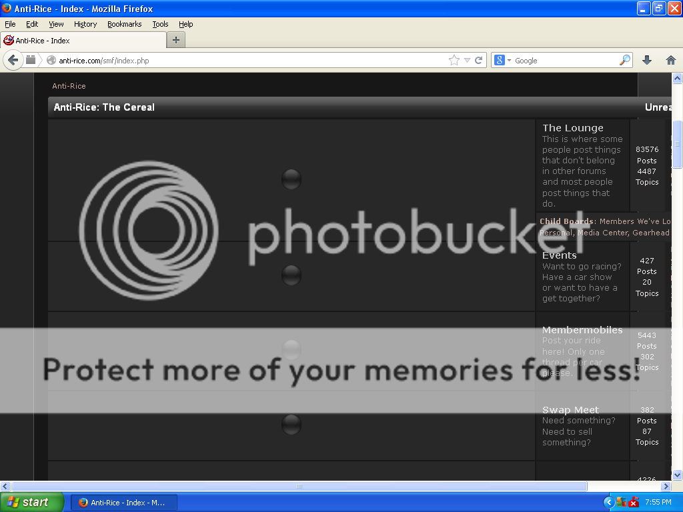
Task: Open the Swap Meet board
Action: click(x=571, y=410)
